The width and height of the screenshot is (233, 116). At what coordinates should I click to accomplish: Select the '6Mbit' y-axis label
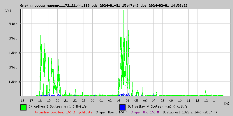13,38
